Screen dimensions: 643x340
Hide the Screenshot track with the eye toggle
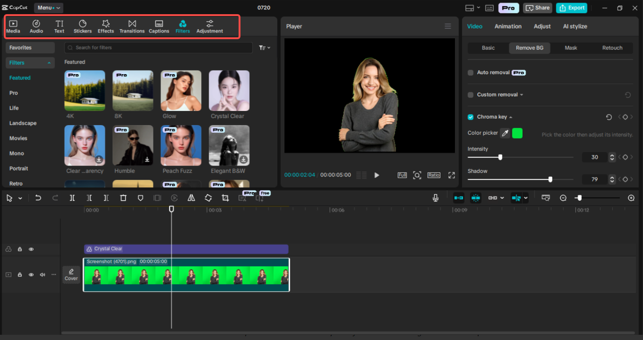click(x=31, y=274)
